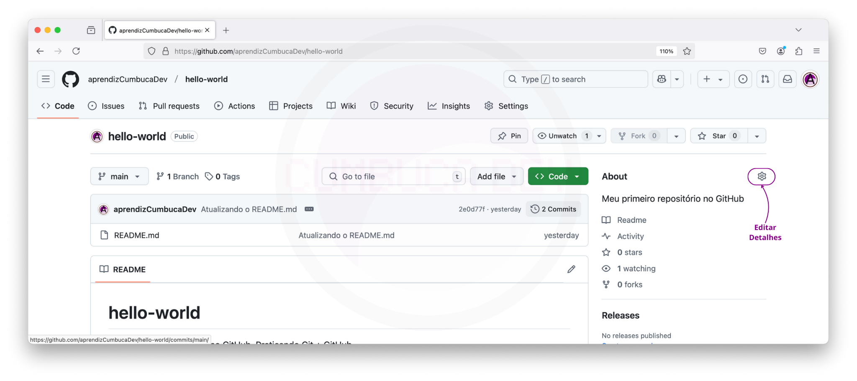Image resolution: width=857 pixels, height=381 pixels.
Task: Open the README.md file
Action: tap(136, 235)
